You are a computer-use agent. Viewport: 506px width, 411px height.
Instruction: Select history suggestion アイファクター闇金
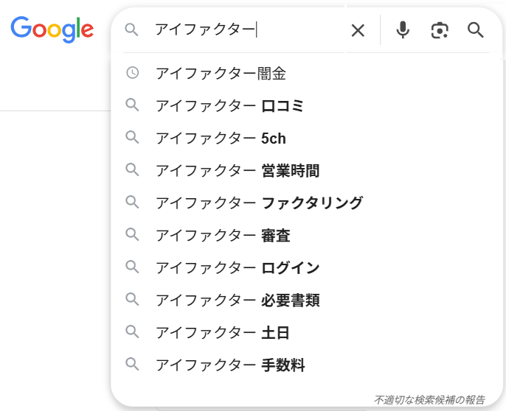[x=221, y=73]
